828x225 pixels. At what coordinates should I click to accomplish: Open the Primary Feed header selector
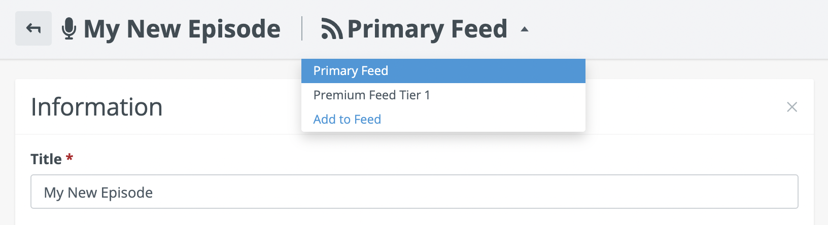click(427, 29)
